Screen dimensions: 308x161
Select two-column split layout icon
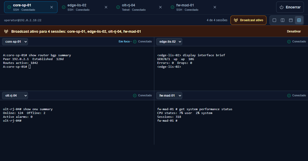tap(283, 20)
